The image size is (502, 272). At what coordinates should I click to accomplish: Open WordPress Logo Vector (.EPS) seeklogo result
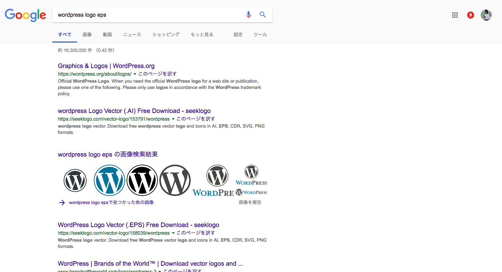tap(138, 225)
